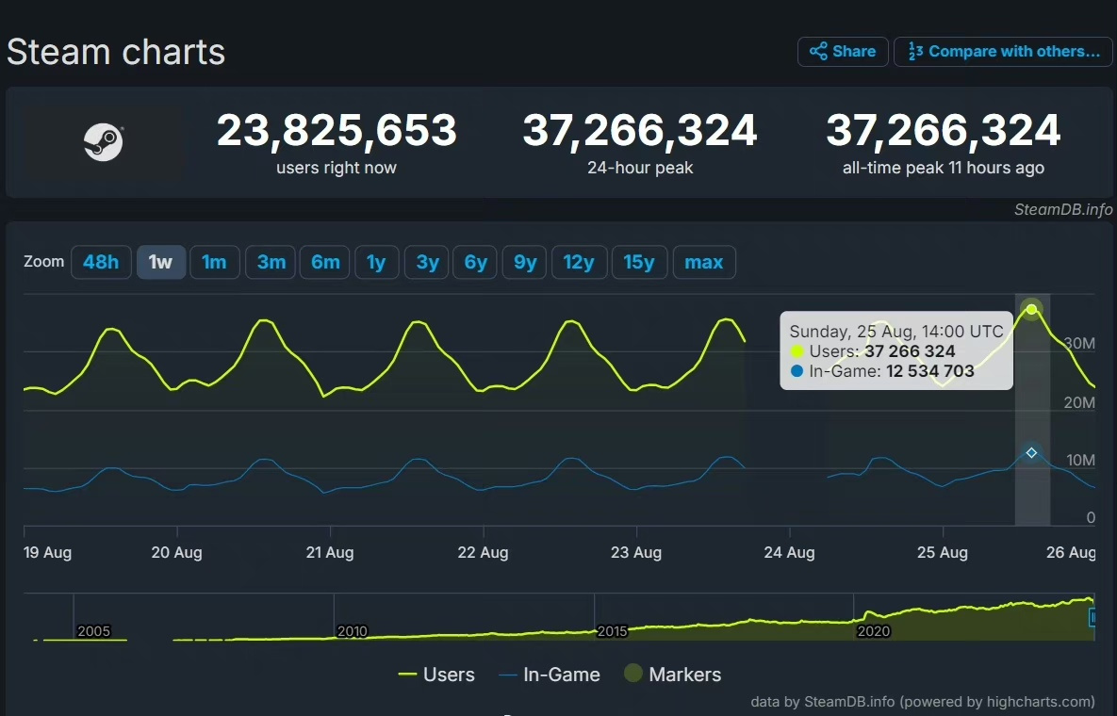This screenshot has height=716, width=1117.
Task: Click the 30M axis label
Action: coord(1080,343)
